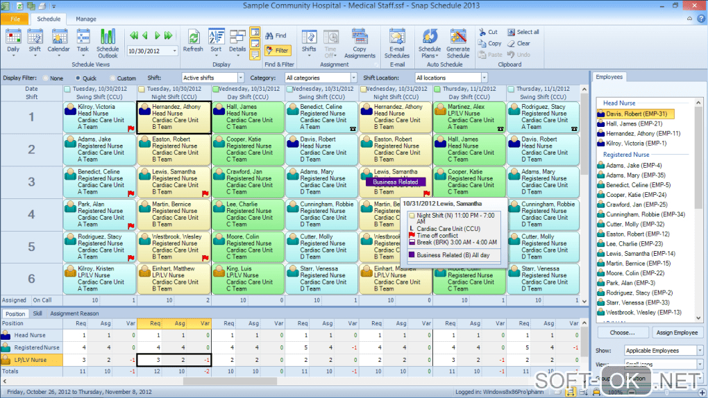Screen dimensions: 708x398
Task: Click Select all
Action: (523, 32)
